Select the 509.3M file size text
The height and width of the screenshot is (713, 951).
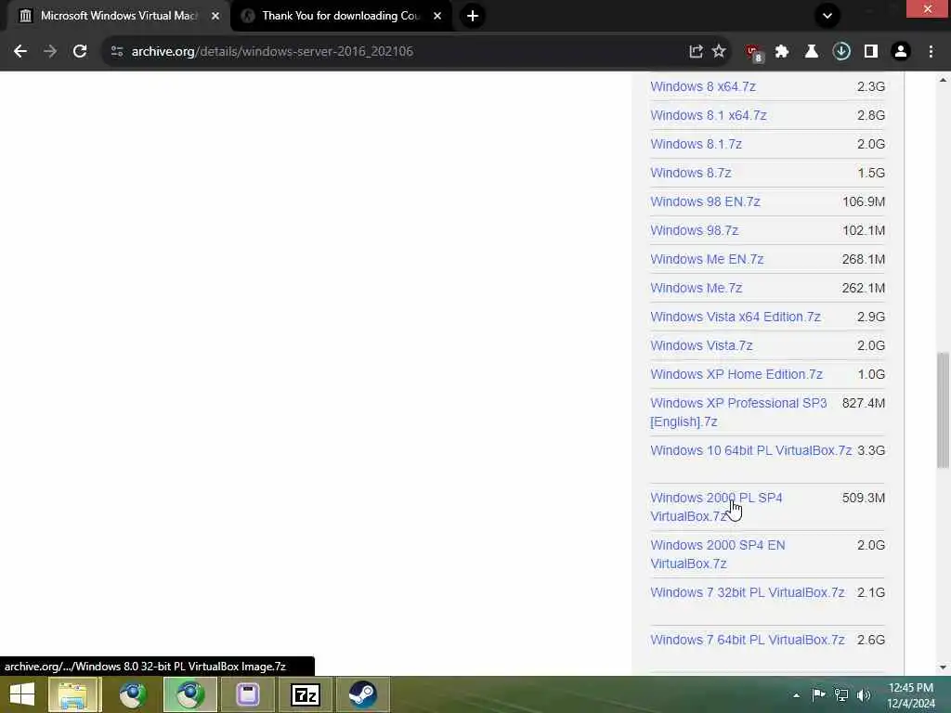point(864,498)
